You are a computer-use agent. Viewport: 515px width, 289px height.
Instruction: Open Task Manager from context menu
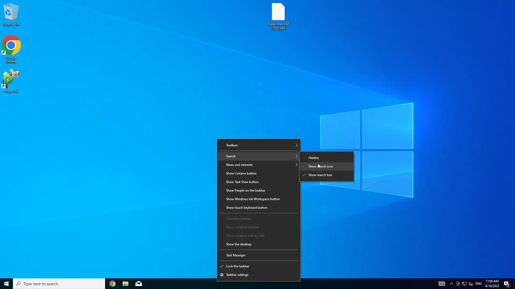pyautogui.click(x=236, y=255)
